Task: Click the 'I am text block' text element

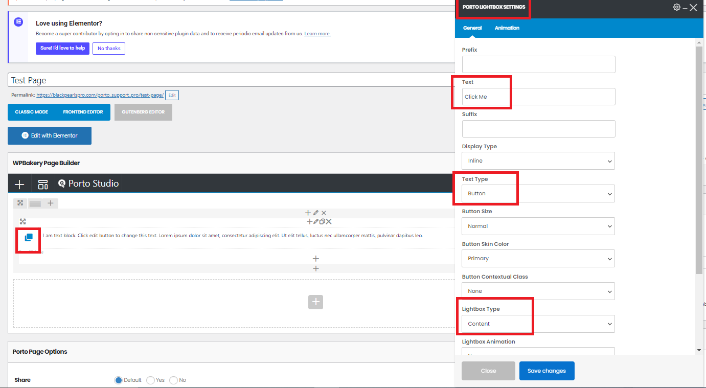Action: 233,236
